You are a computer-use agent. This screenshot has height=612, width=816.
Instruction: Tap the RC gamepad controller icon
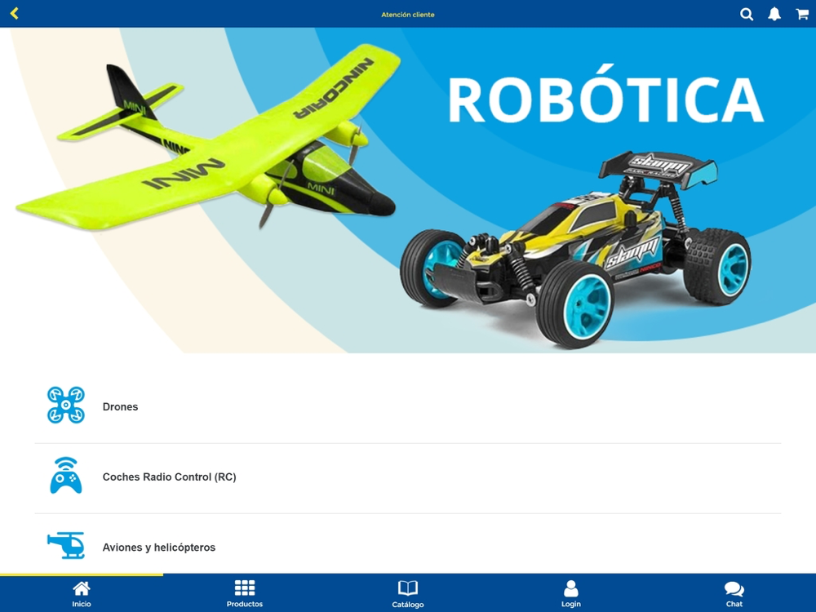click(65, 475)
